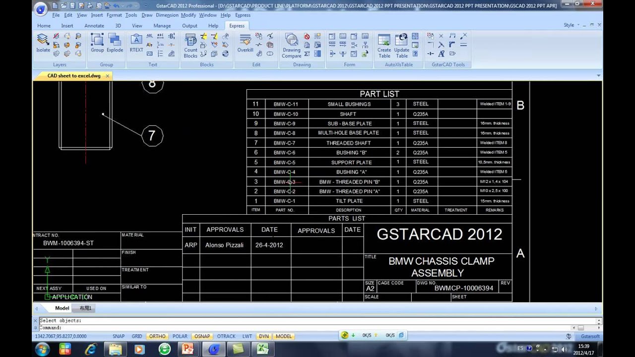
Task: Click the yellow highlighted block icon beside Count Blocks
Action: pyautogui.click(x=203, y=36)
